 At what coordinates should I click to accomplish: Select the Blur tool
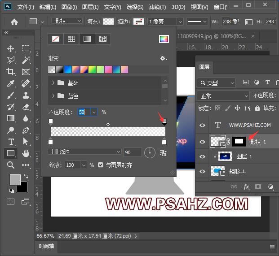coord(26,118)
